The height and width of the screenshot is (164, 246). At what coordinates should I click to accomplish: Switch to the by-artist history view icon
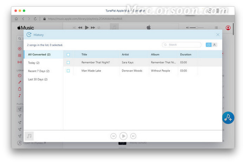coord(214,45)
